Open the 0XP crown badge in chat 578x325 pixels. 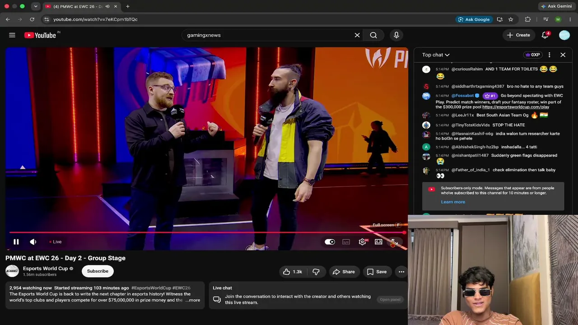[532, 55]
